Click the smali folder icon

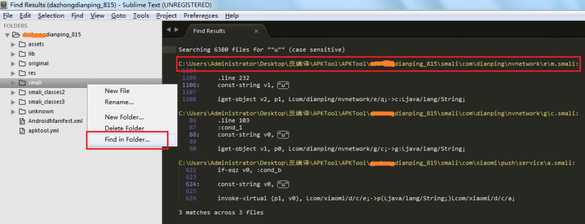click(22, 82)
